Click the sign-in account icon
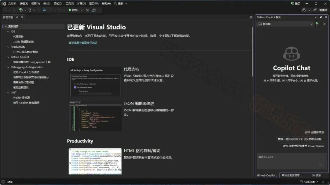This screenshot has height=185, width=330. 292,3
